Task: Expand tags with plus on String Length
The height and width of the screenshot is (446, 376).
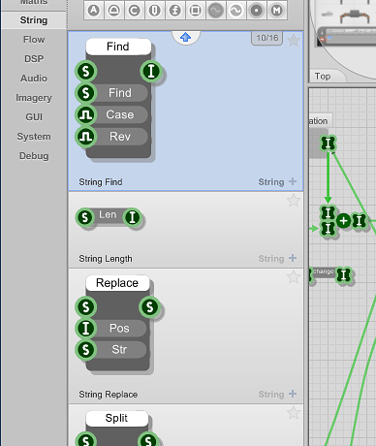Action: pyautogui.click(x=293, y=258)
